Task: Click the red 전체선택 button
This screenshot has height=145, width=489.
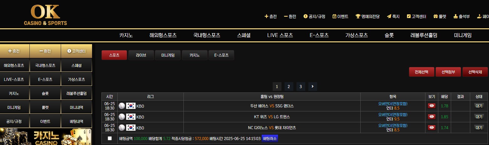Action: point(421,72)
